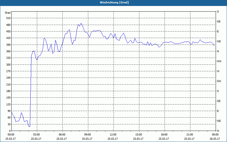
Task: Click the 21:00 time label
Action: (x=190, y=135)
